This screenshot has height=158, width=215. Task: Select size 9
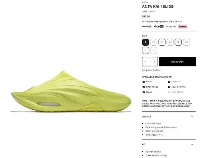click(x=162, y=42)
